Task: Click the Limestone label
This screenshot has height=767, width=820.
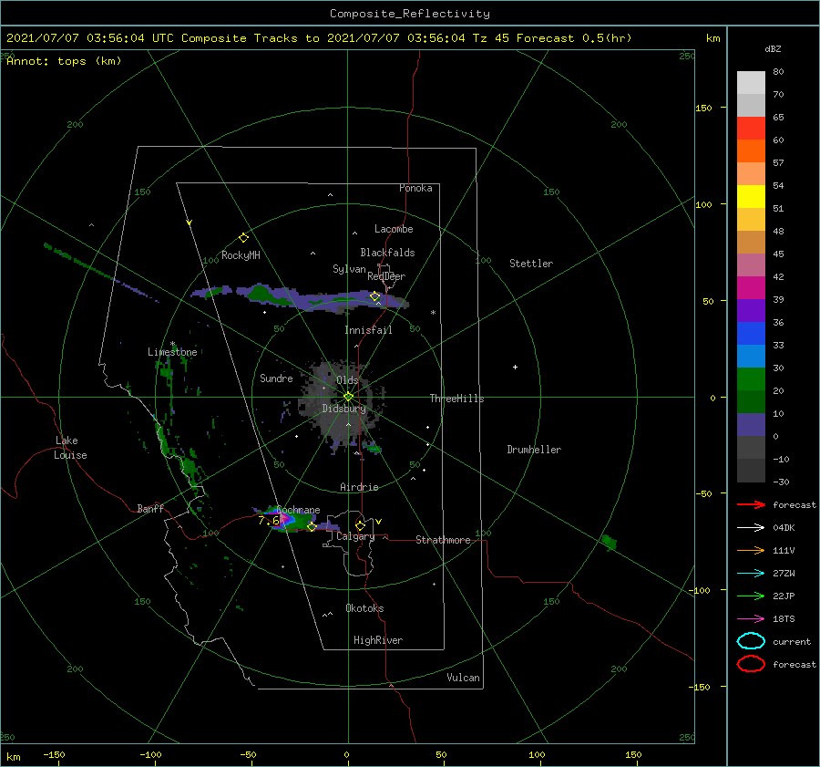Action: coord(172,352)
